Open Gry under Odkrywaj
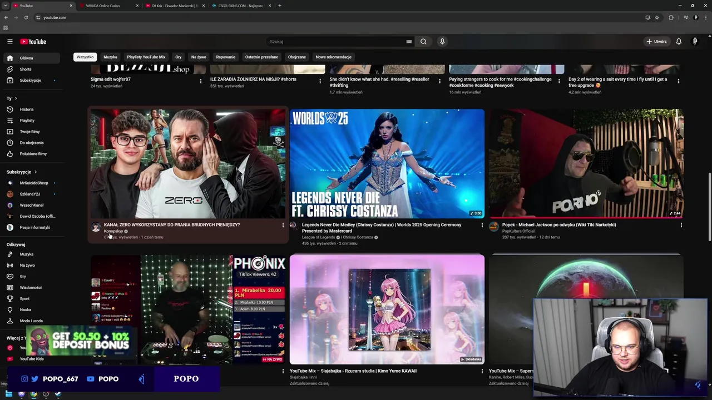This screenshot has height=400, width=712. pyautogui.click(x=31, y=277)
